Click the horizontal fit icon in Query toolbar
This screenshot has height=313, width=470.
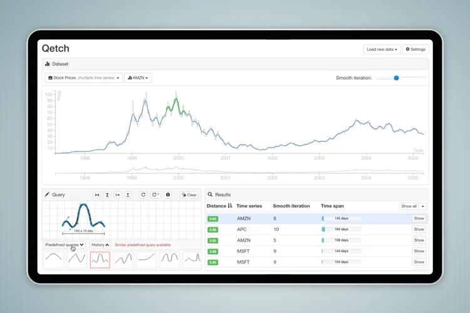(97, 195)
